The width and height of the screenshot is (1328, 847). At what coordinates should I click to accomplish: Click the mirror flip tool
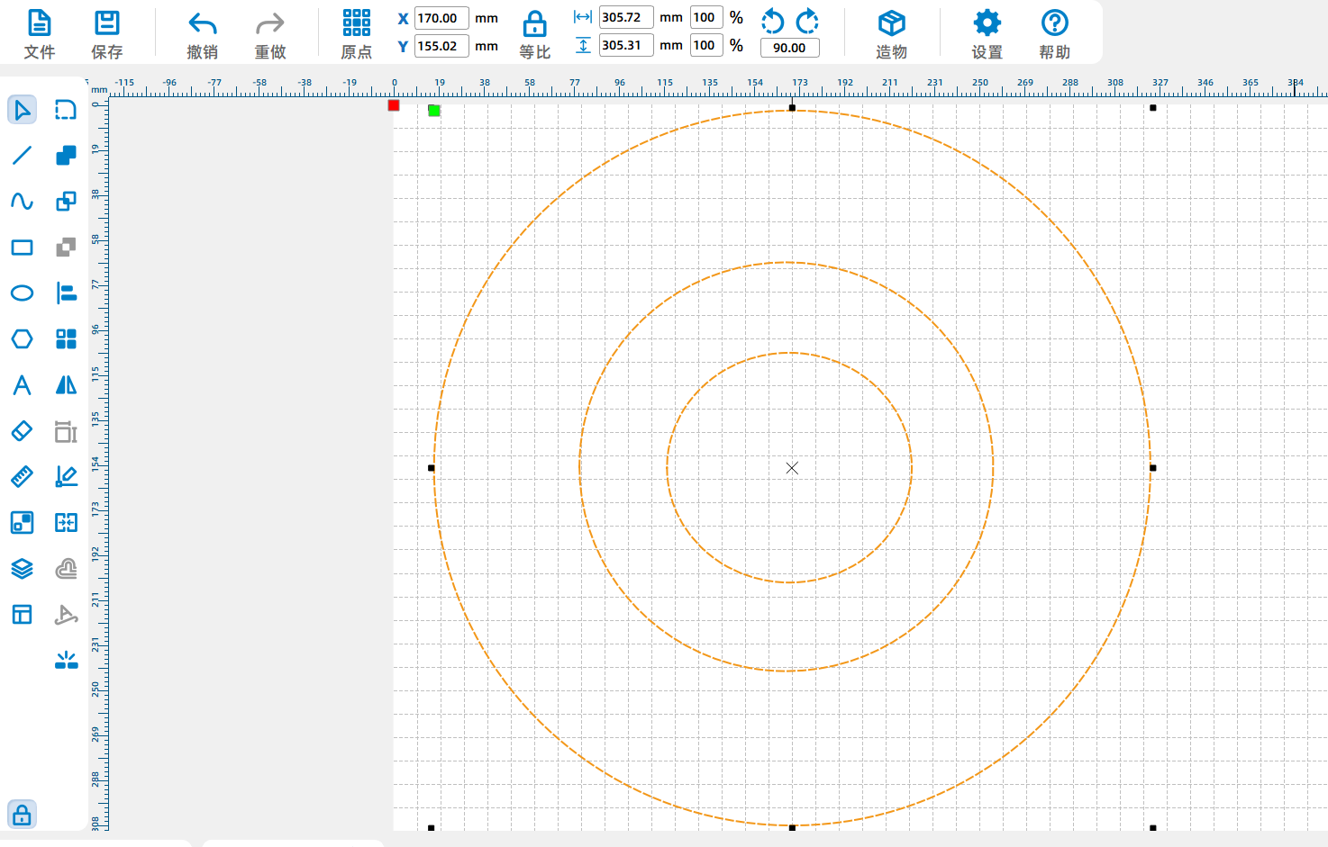click(66, 385)
